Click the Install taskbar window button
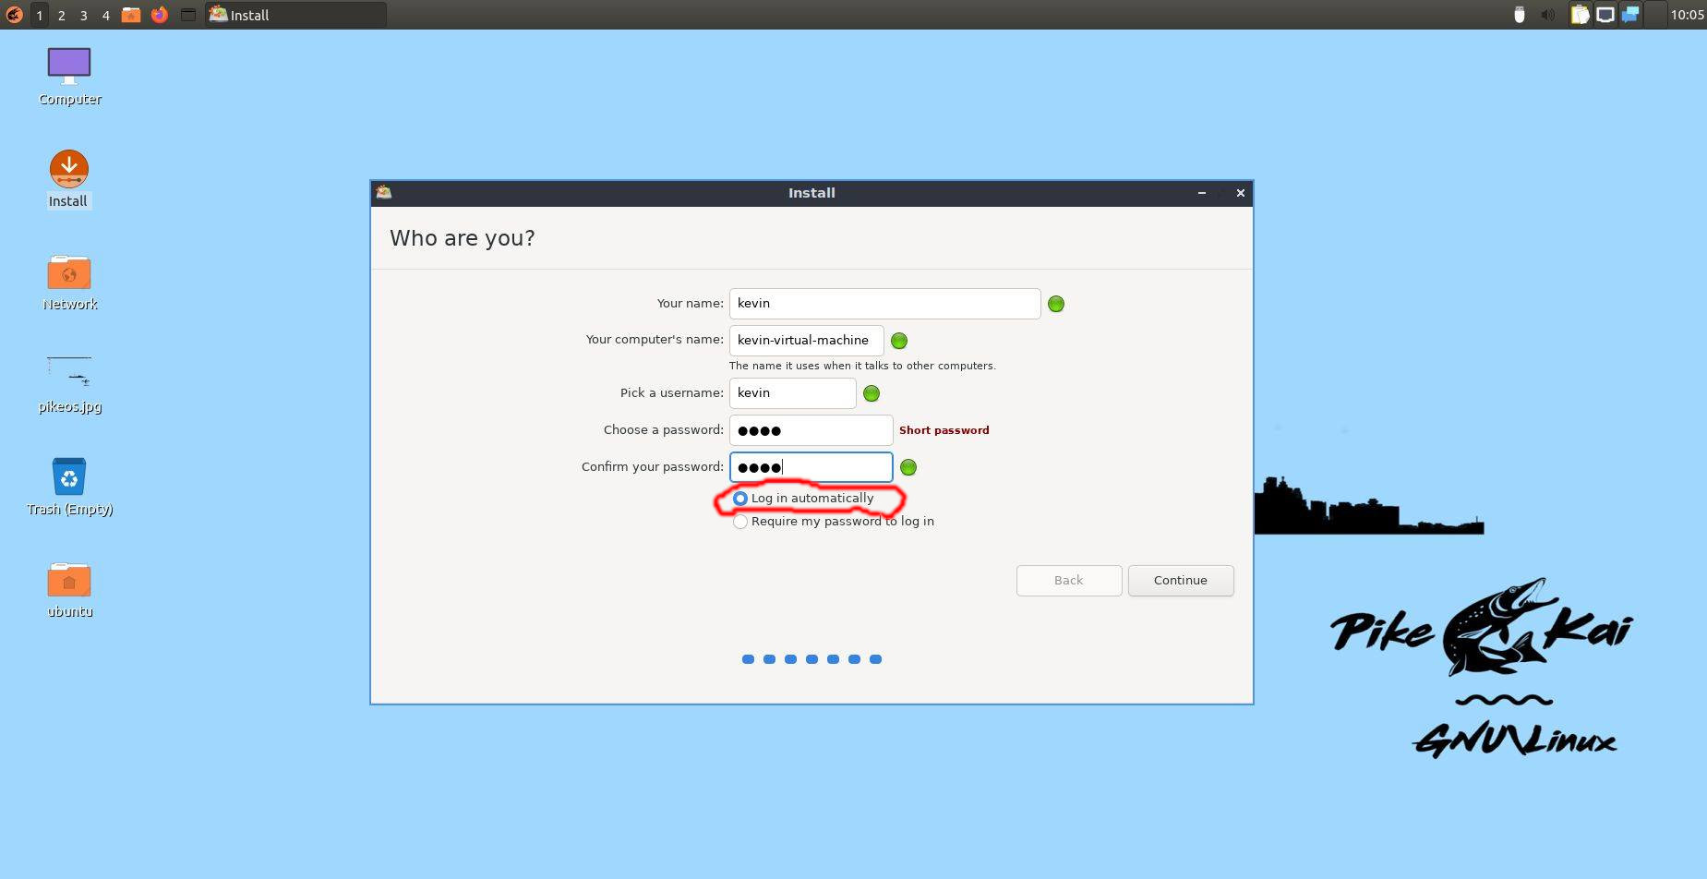The image size is (1707, 879). point(295,15)
